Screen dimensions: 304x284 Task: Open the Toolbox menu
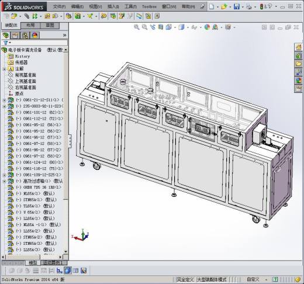[149, 6]
